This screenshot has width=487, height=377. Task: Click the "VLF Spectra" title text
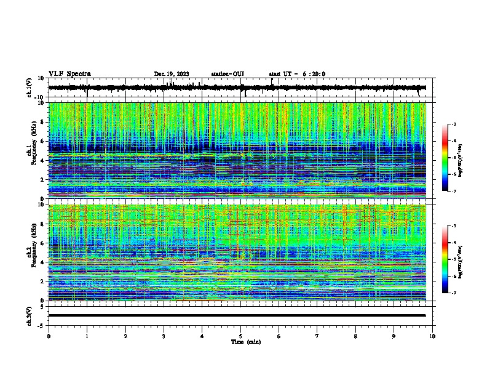(69, 74)
